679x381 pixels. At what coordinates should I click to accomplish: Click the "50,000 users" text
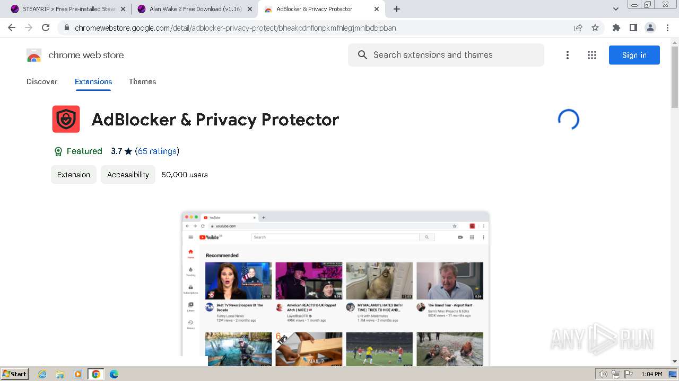(185, 175)
